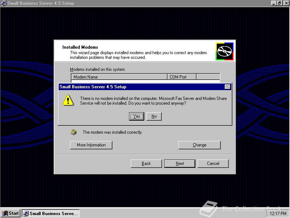Click 'The modem was installed correctly.' text
Viewport: 290px width, 218px height.
[112, 132]
